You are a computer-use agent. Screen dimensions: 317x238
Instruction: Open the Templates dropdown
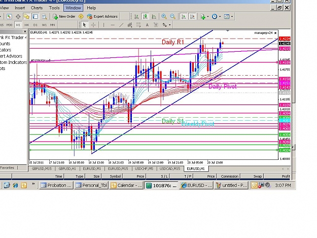pyautogui.click(x=228, y=17)
